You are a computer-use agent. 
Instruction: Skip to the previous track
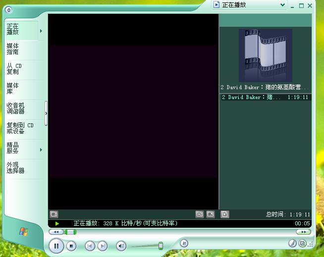pos(90,246)
